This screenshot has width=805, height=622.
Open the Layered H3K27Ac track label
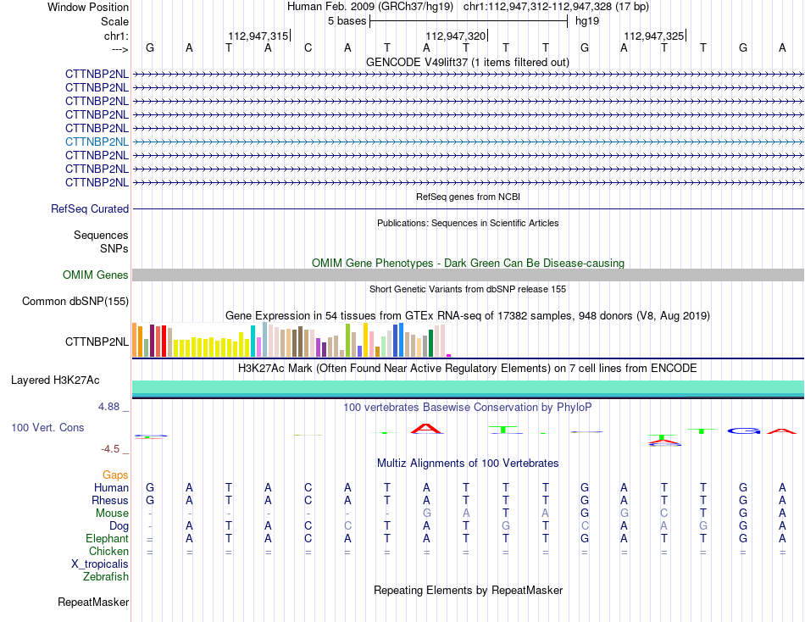[x=55, y=380]
